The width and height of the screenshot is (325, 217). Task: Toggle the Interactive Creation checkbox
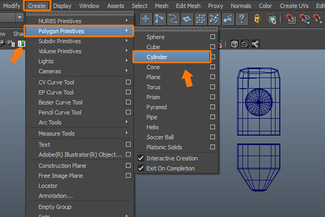coord(141,158)
